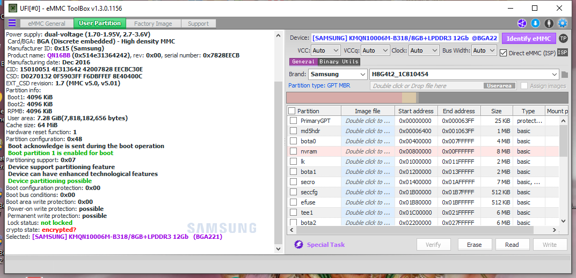Click the Erase button

[x=474, y=245]
